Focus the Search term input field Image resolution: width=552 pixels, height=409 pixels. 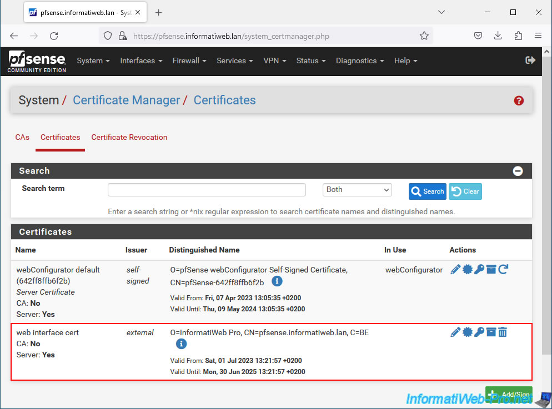[207, 190]
